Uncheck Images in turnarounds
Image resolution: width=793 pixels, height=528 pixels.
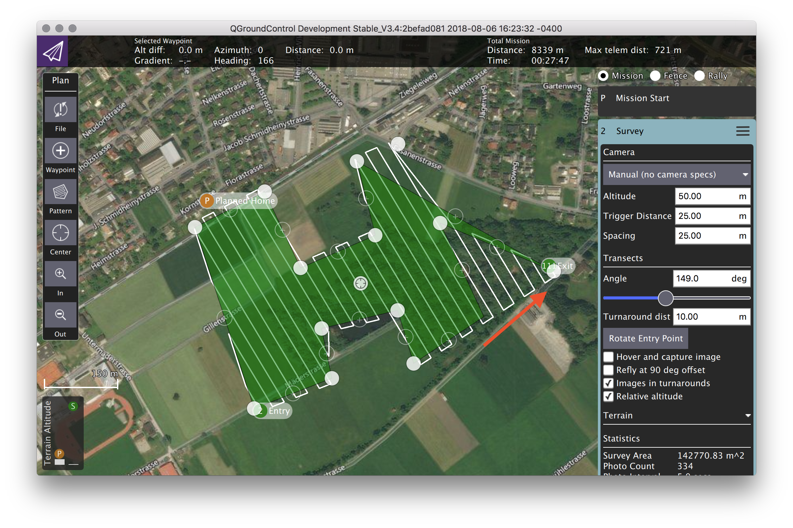point(608,383)
